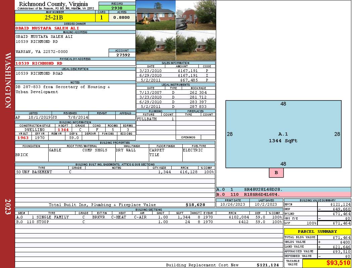Viewport: 352px width, 268px height.
Task: Click legal instrument date 7/13/2007
Action: tap(151, 92)
